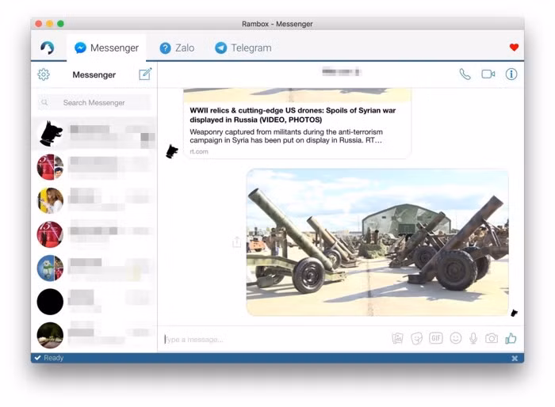Image resolution: width=555 pixels, height=407 pixels.
Task: Open Messenger settings gear icon
Action: [x=44, y=74]
